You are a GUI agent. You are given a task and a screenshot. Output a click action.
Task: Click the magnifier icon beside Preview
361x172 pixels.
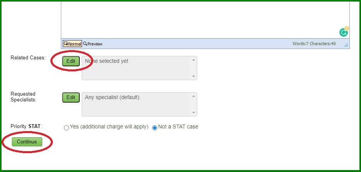85,44
